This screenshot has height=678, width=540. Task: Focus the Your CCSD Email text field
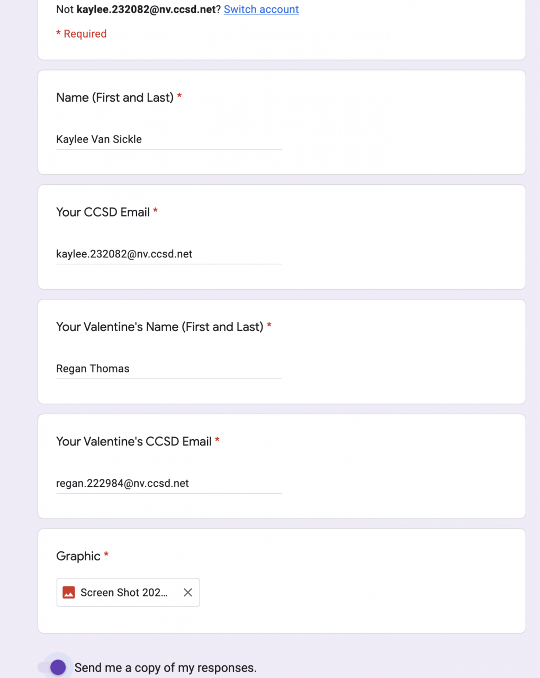168,254
